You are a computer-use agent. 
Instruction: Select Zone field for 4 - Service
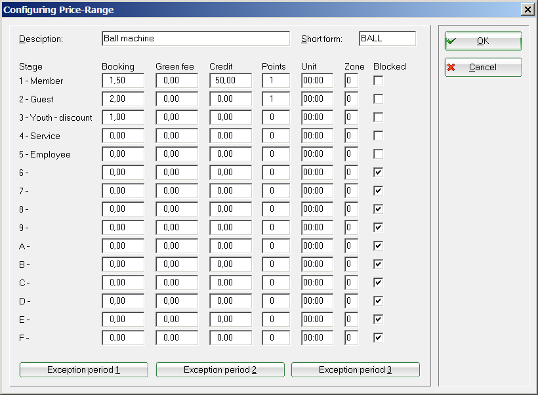click(x=351, y=136)
